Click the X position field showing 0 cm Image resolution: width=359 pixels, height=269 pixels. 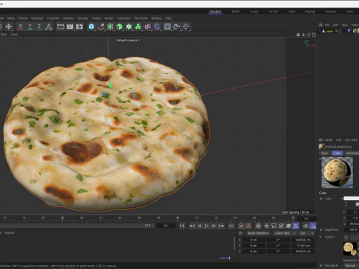[254, 240]
